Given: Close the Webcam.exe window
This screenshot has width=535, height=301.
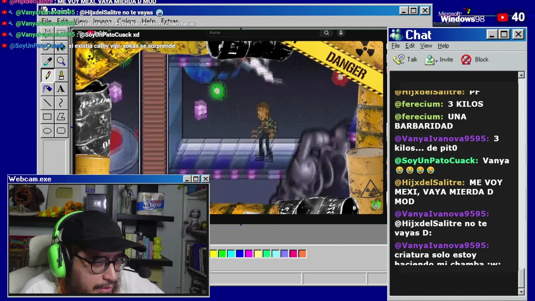Looking at the screenshot, I should pyautogui.click(x=205, y=179).
